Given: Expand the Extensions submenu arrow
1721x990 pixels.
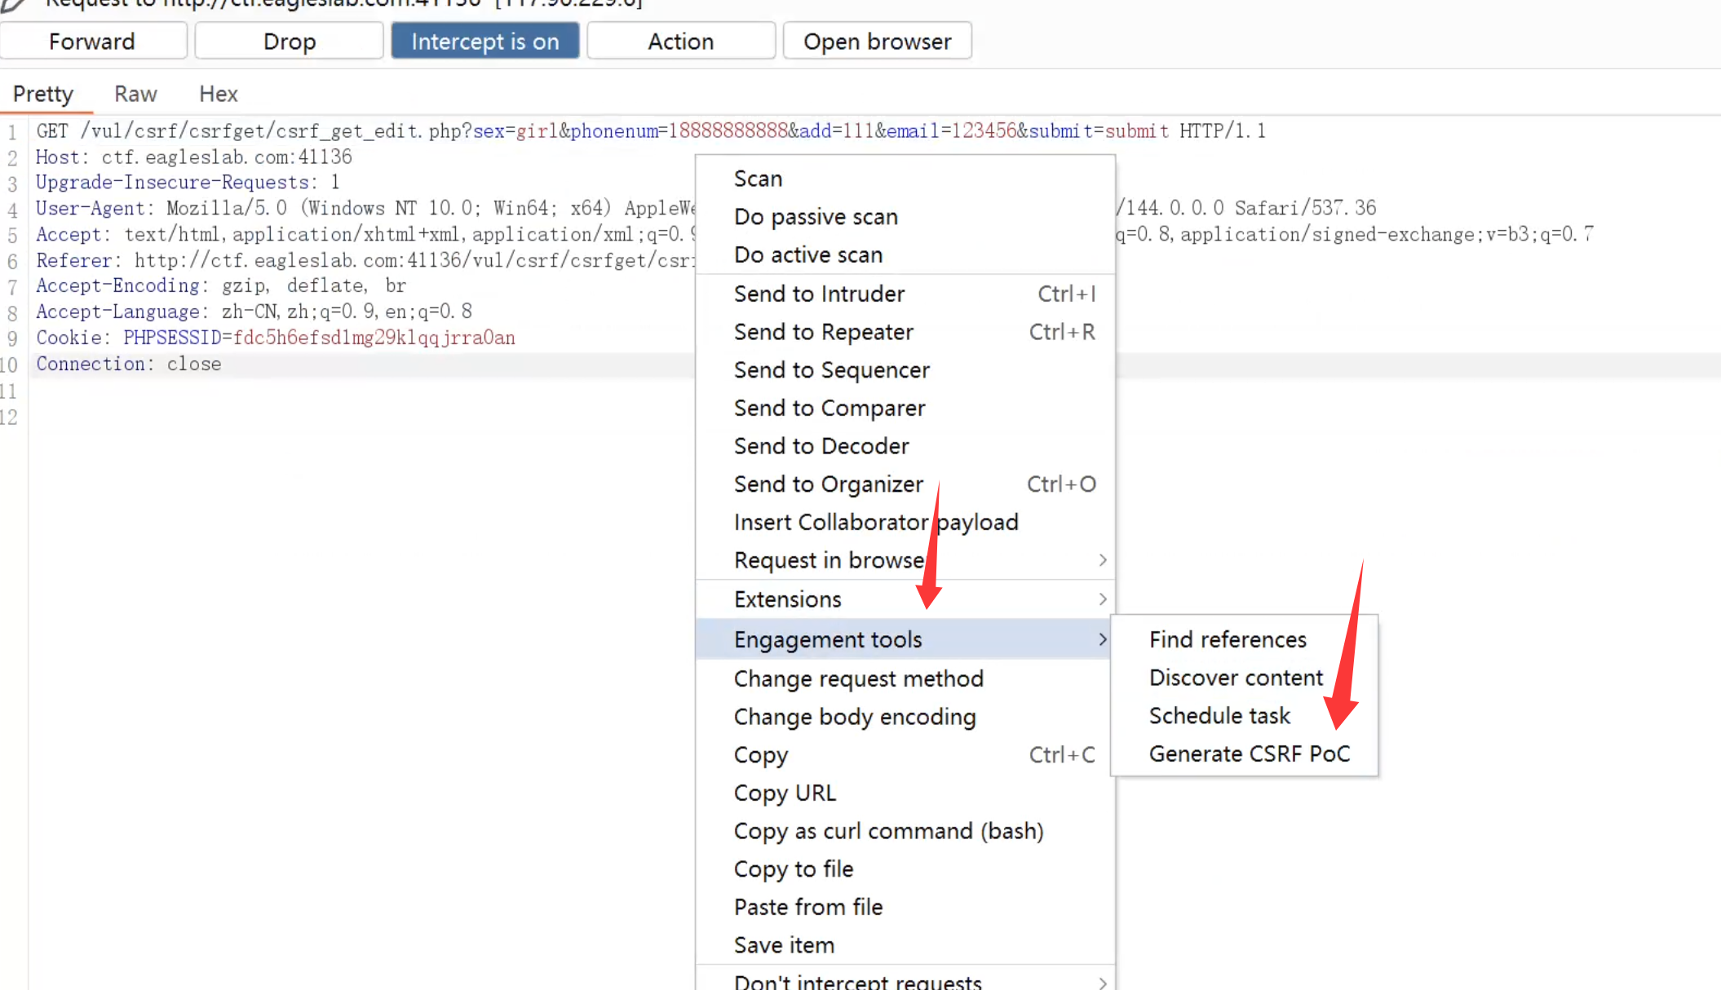Looking at the screenshot, I should pos(1102,599).
